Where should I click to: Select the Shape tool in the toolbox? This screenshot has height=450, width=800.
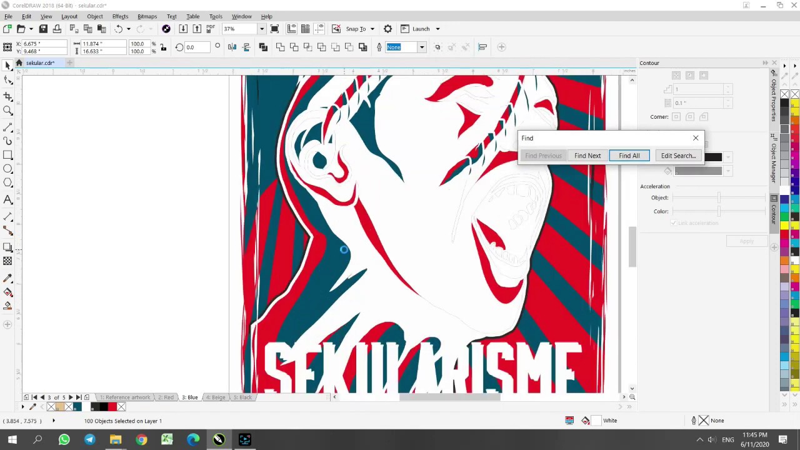pos(7,80)
